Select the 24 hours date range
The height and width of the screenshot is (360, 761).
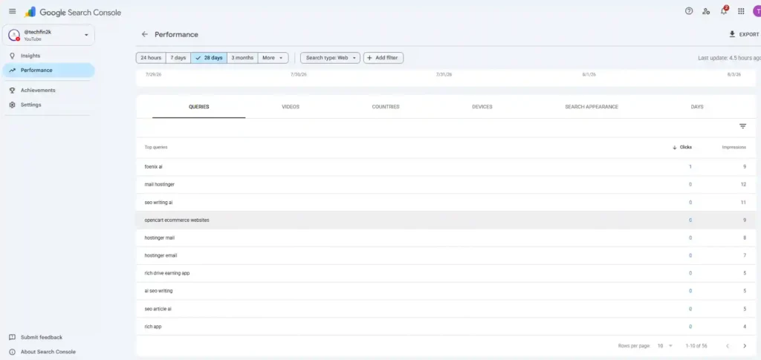tap(151, 58)
